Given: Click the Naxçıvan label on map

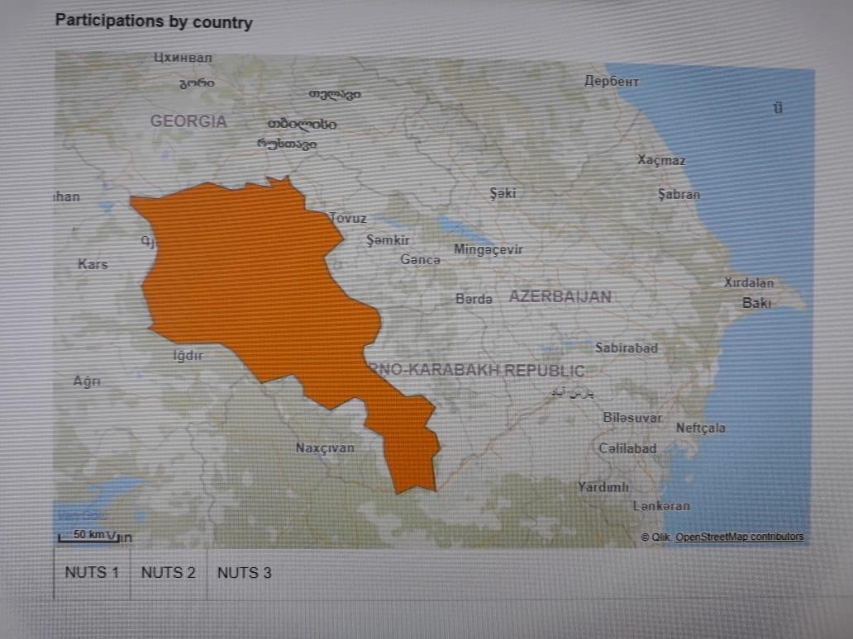Looking at the screenshot, I should 325,448.
